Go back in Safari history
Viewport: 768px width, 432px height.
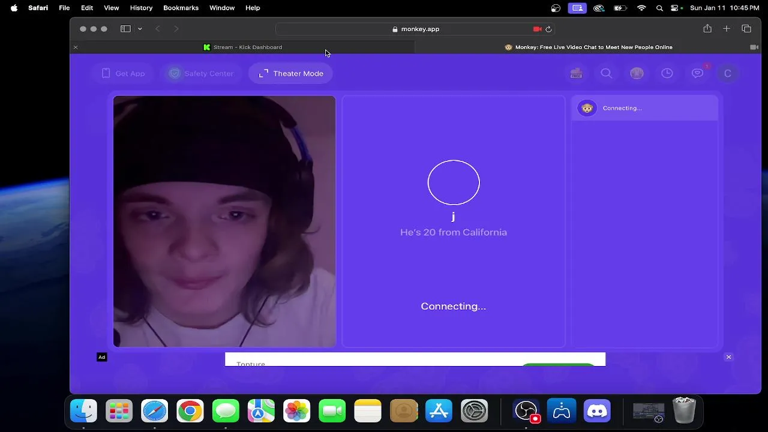point(158,29)
